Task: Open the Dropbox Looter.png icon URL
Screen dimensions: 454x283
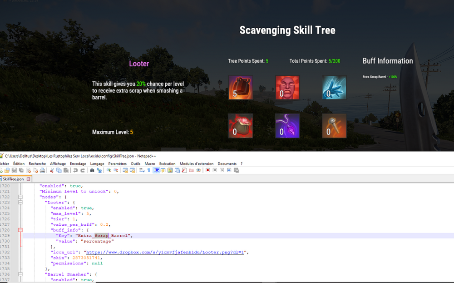Action: [165, 252]
